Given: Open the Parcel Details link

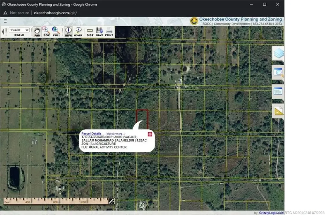Looking at the screenshot, I should pos(92,134).
